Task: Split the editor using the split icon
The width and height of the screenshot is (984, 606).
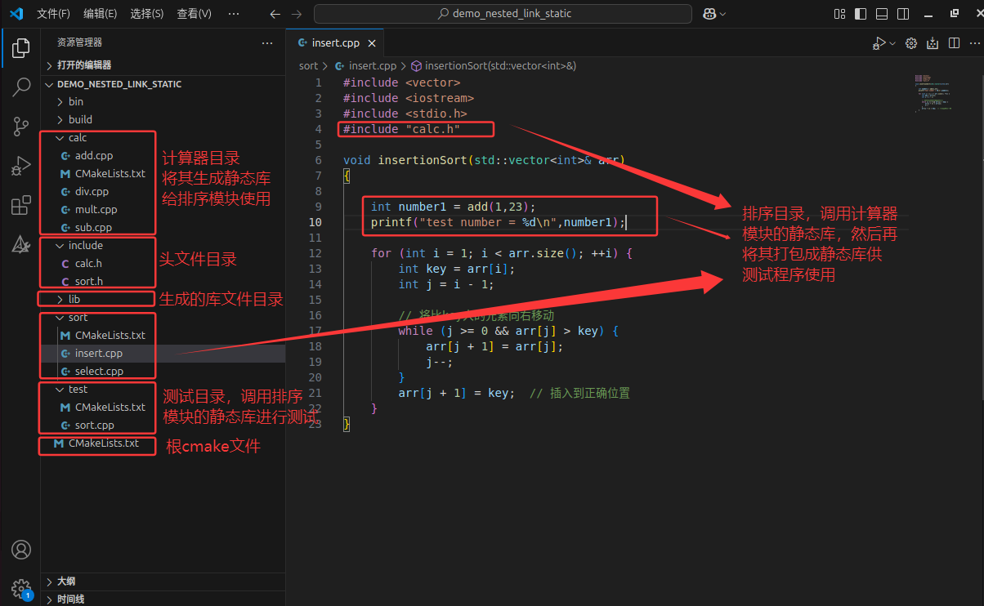Action: tap(954, 43)
